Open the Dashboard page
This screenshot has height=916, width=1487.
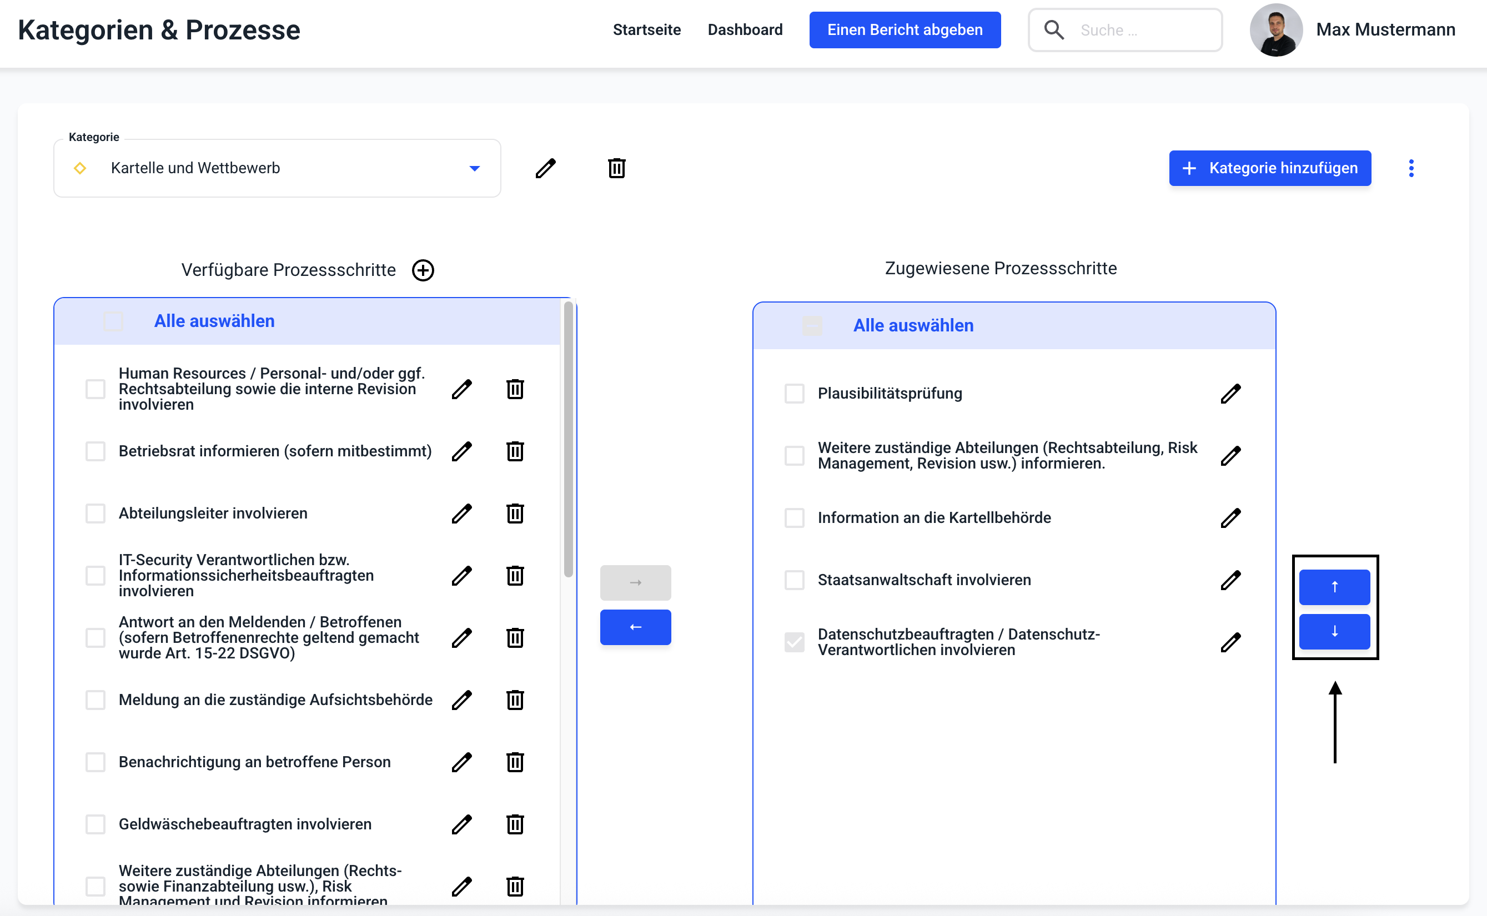pos(745,29)
